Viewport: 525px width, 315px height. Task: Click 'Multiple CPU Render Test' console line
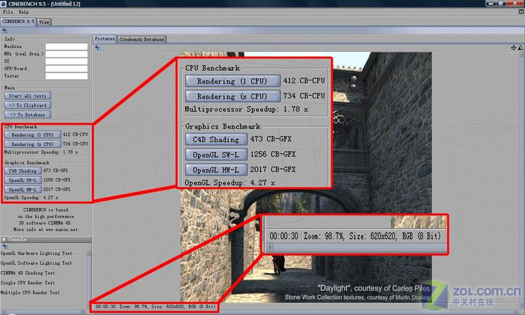30,292
